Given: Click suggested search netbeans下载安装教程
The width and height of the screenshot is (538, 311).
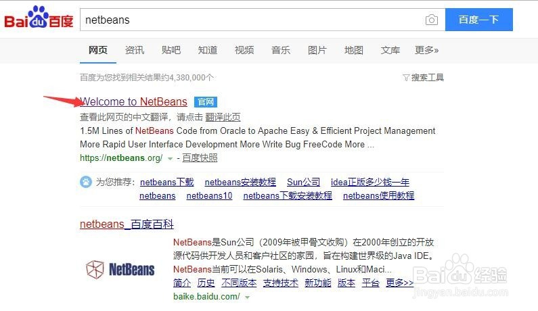Looking at the screenshot, I should (x=288, y=196).
